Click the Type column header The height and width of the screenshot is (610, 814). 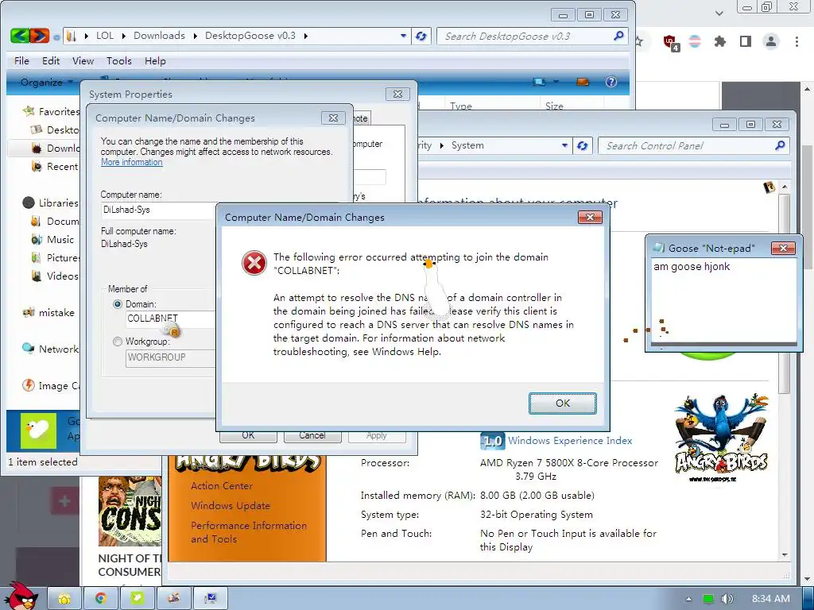(461, 106)
